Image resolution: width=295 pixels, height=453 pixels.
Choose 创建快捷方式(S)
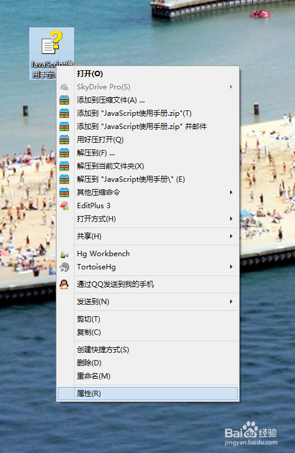(x=148, y=350)
